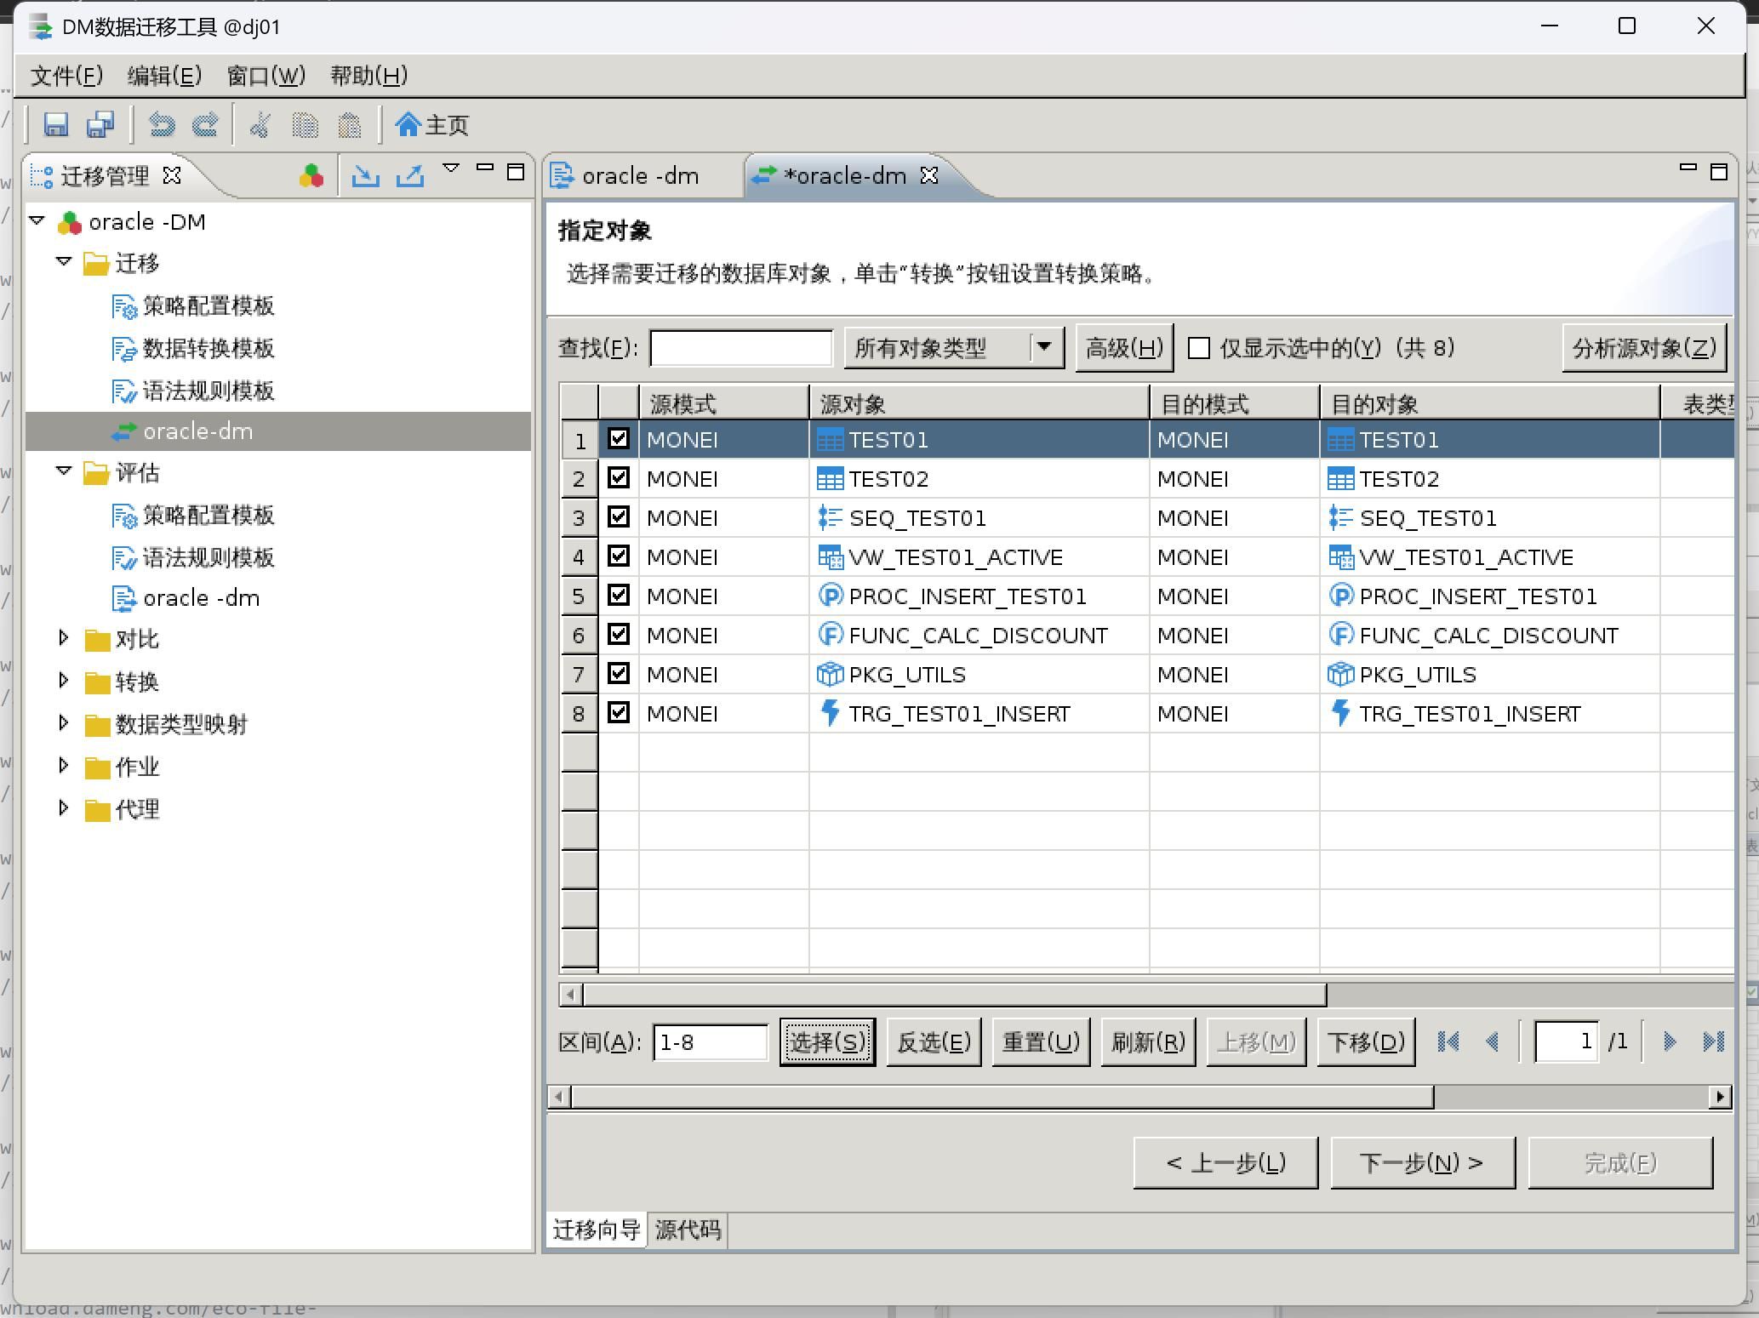Uncheck the PKG_UTILS row checkbox

click(619, 674)
